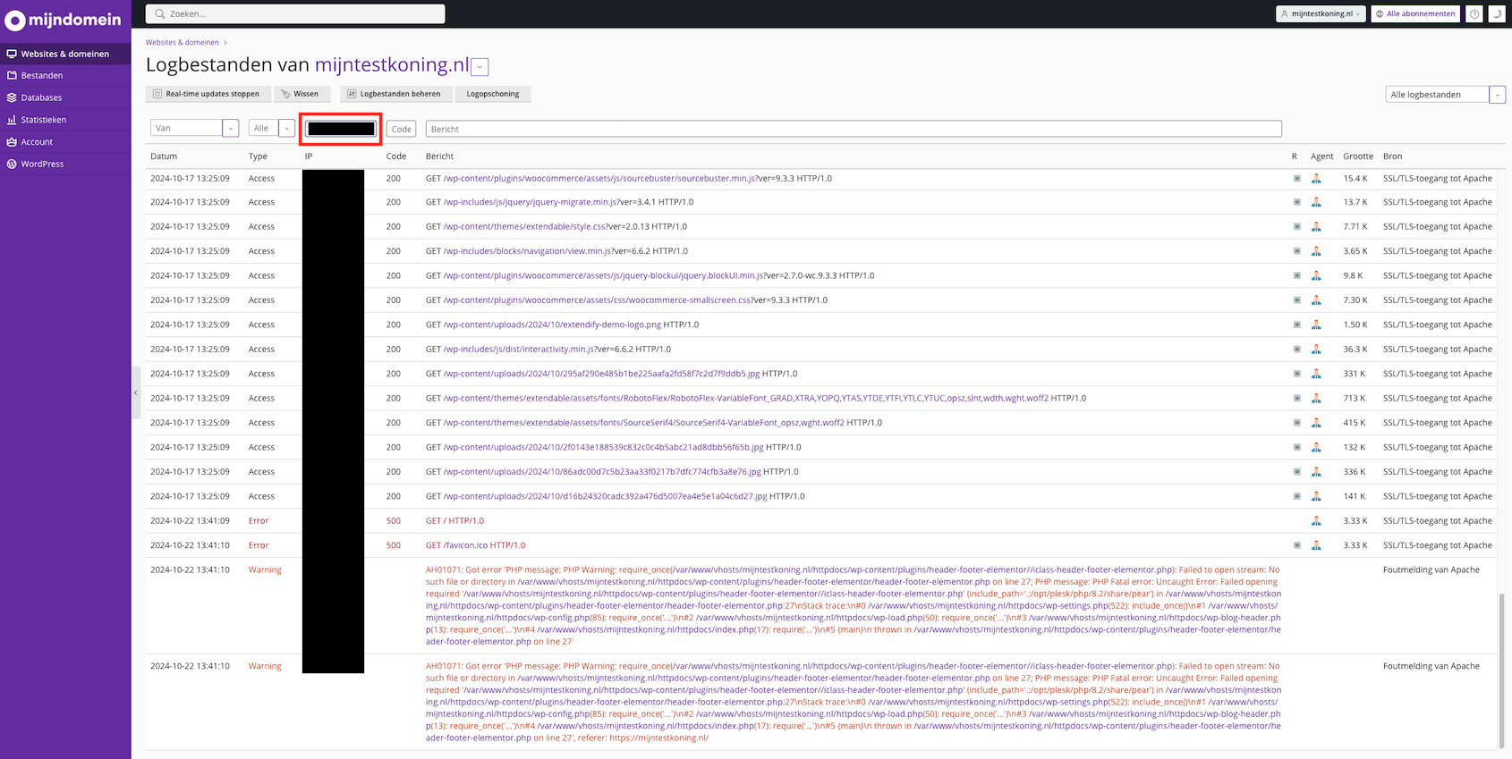Click the agent icon in the interactivity.min.js row

1316,350
